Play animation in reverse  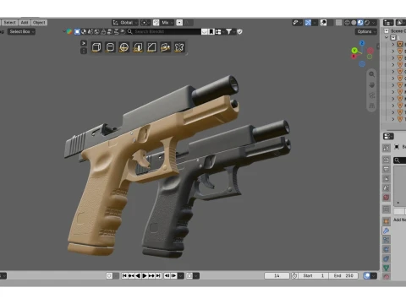coord(138,276)
